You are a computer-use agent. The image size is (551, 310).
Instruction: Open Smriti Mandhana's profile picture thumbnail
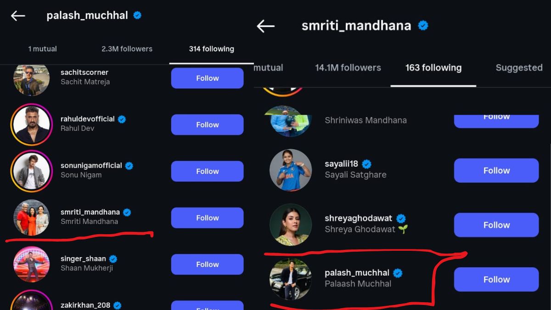[x=31, y=217]
